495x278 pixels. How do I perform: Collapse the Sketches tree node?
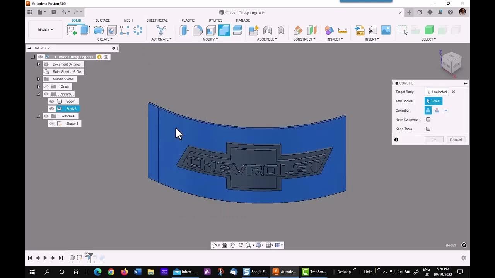38,116
